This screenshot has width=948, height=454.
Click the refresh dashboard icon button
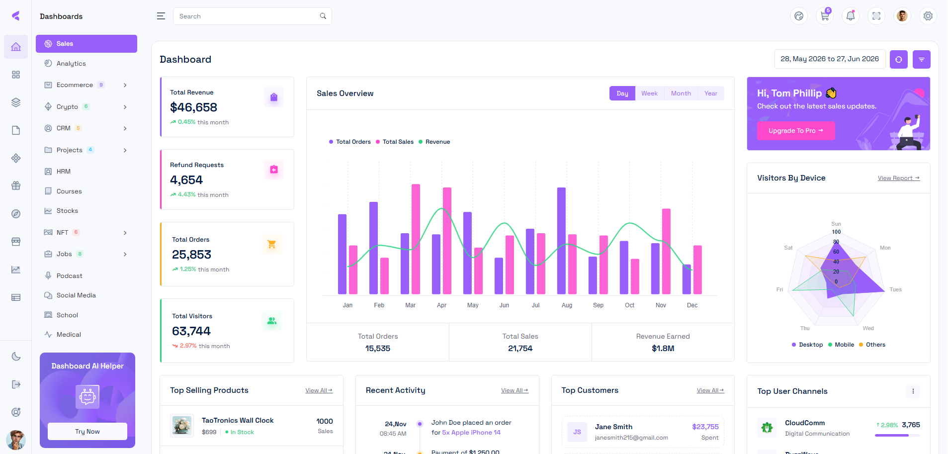tap(899, 59)
